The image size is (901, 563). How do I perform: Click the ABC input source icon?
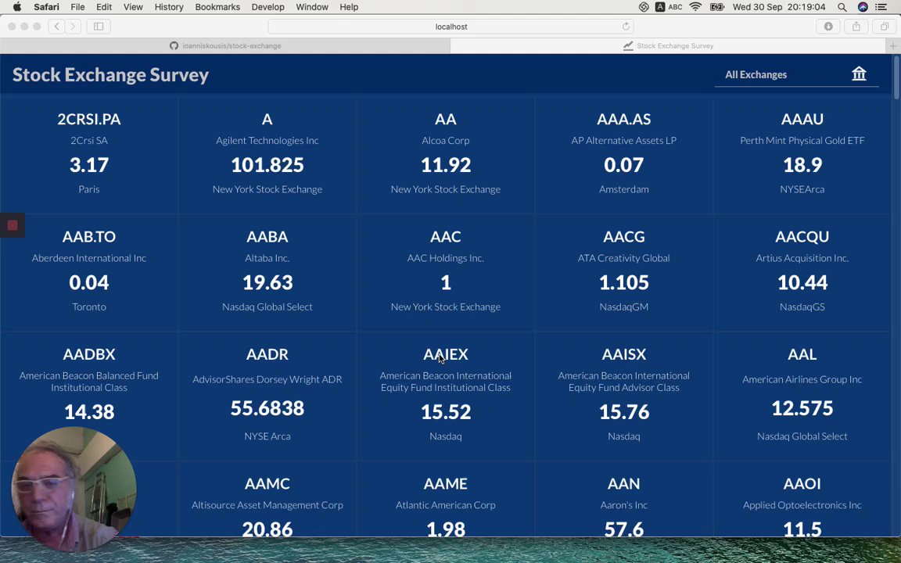[x=669, y=7]
